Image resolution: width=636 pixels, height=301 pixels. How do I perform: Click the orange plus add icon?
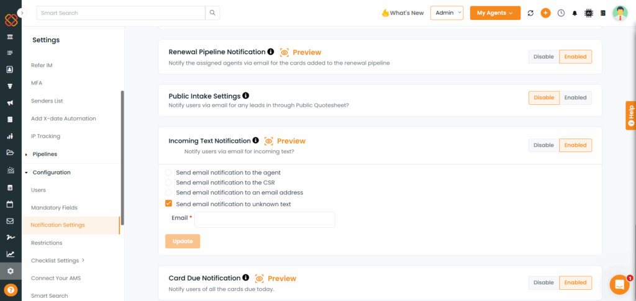tap(545, 13)
